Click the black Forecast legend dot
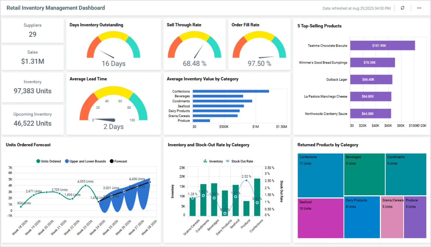The height and width of the screenshot is (247, 431). pos(112,161)
